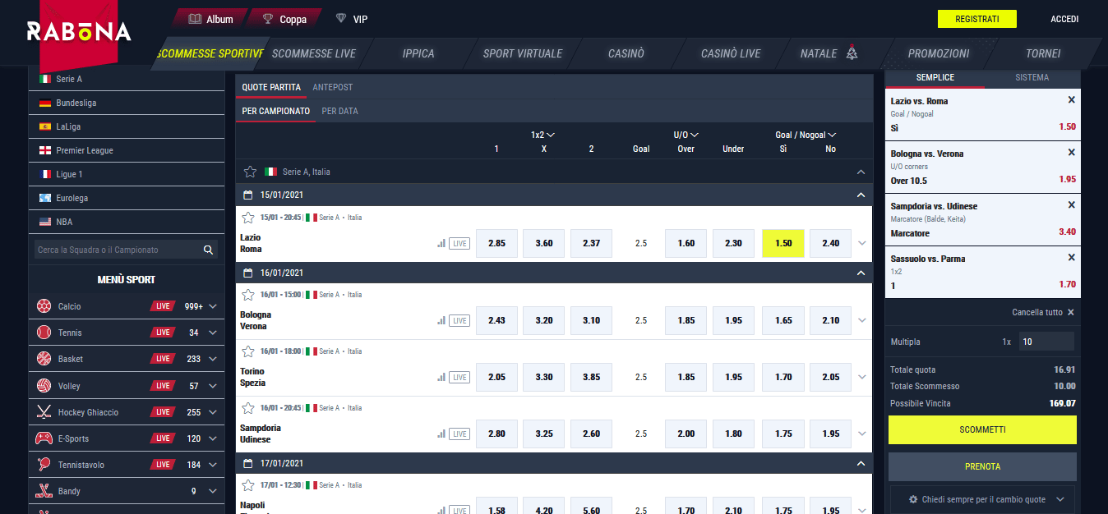Remove Bologna vs. Verona from betslip
The width and height of the screenshot is (1108, 514).
tap(1071, 153)
